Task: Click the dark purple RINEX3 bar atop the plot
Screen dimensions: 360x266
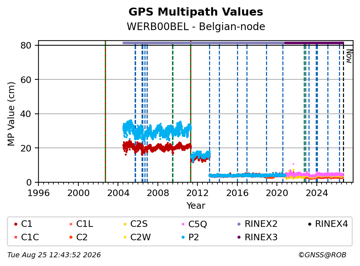Action: 314,43
